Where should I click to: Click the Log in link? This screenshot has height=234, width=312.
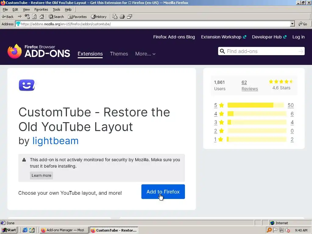coord(299,37)
